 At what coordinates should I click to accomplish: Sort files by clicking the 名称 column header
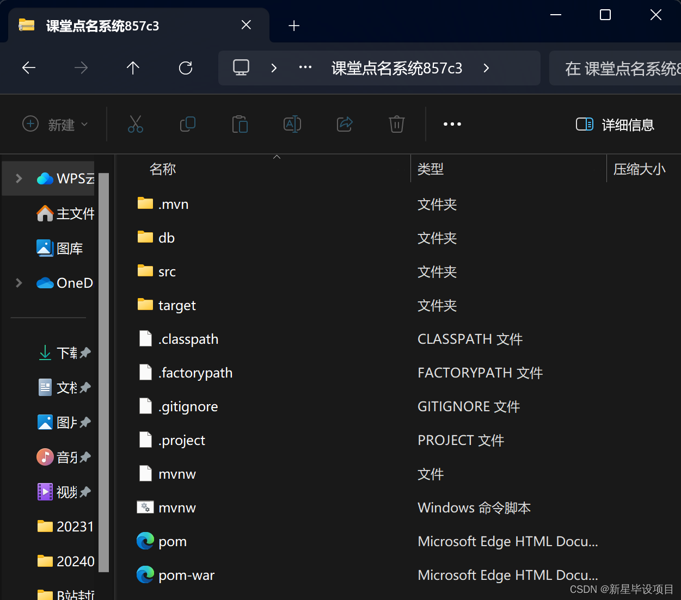click(162, 169)
